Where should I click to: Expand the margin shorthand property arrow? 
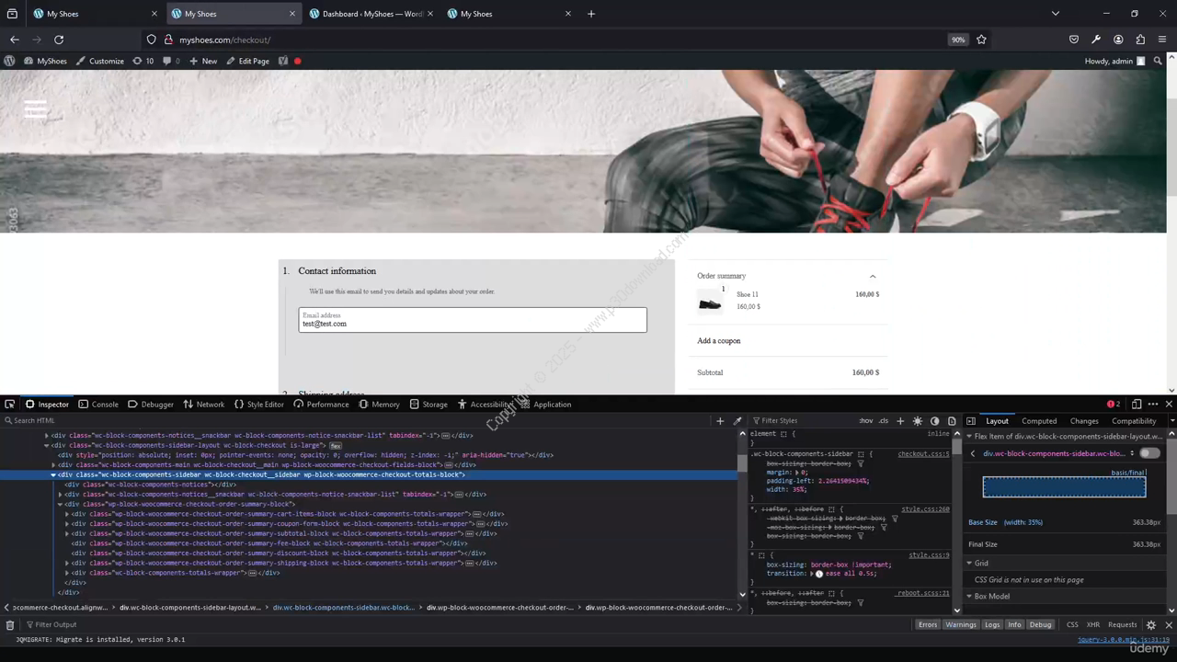pyautogui.click(x=796, y=472)
